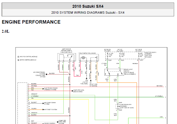Click the "RED" pin 4 wire label
Image resolution: width=177 pixels, height=124 pixels.
pyautogui.click(x=32, y=90)
